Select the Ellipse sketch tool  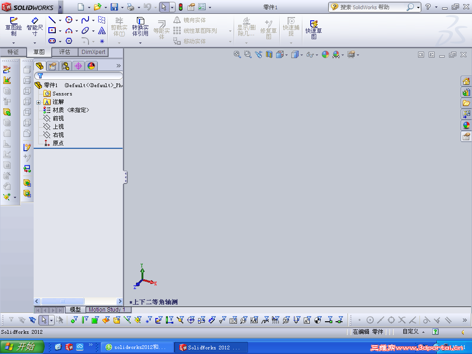tap(85, 30)
